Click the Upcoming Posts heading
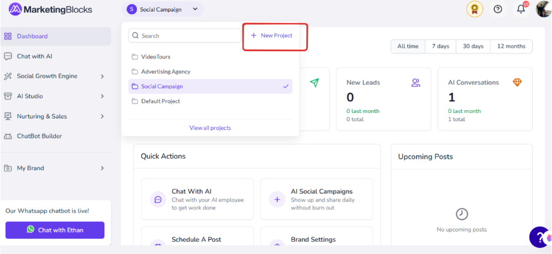The image size is (552, 254). click(x=425, y=156)
